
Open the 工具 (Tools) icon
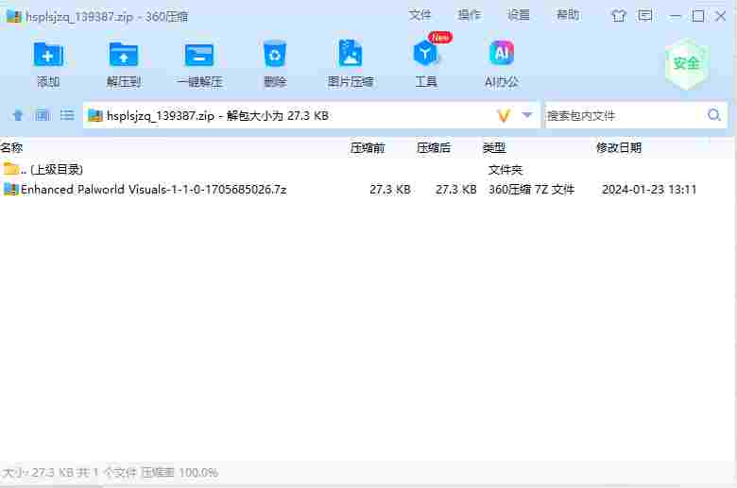[x=425, y=54]
